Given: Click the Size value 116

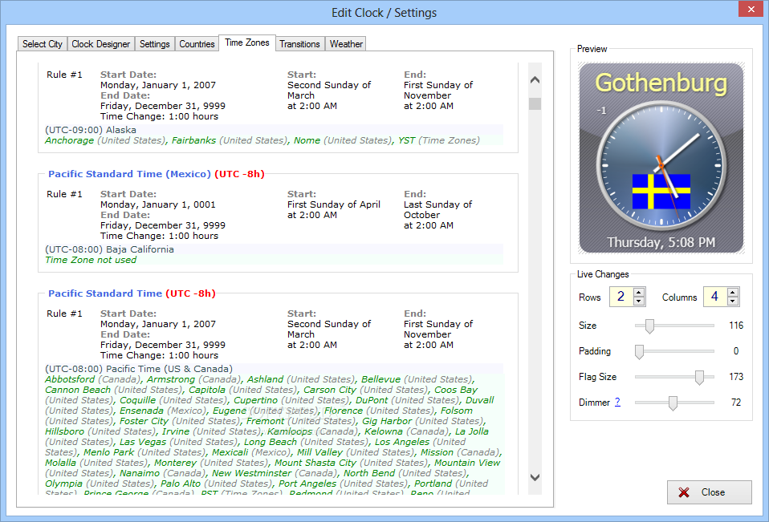Looking at the screenshot, I should point(736,326).
